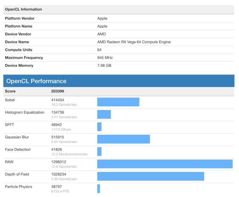This screenshot has width=239, height=197.
Task: Click the 2.99 Gpixels/sec rate
Action: click(x=64, y=179)
